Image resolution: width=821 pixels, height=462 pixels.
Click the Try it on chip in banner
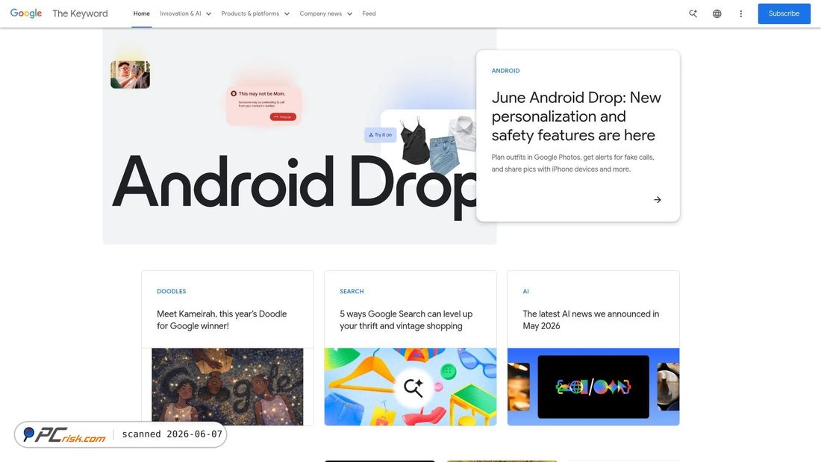click(381, 134)
